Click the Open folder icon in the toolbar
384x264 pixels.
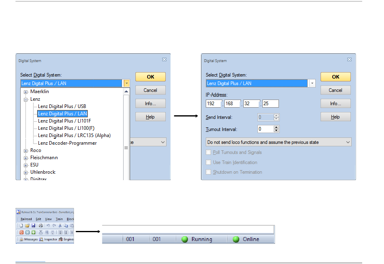point(27,226)
